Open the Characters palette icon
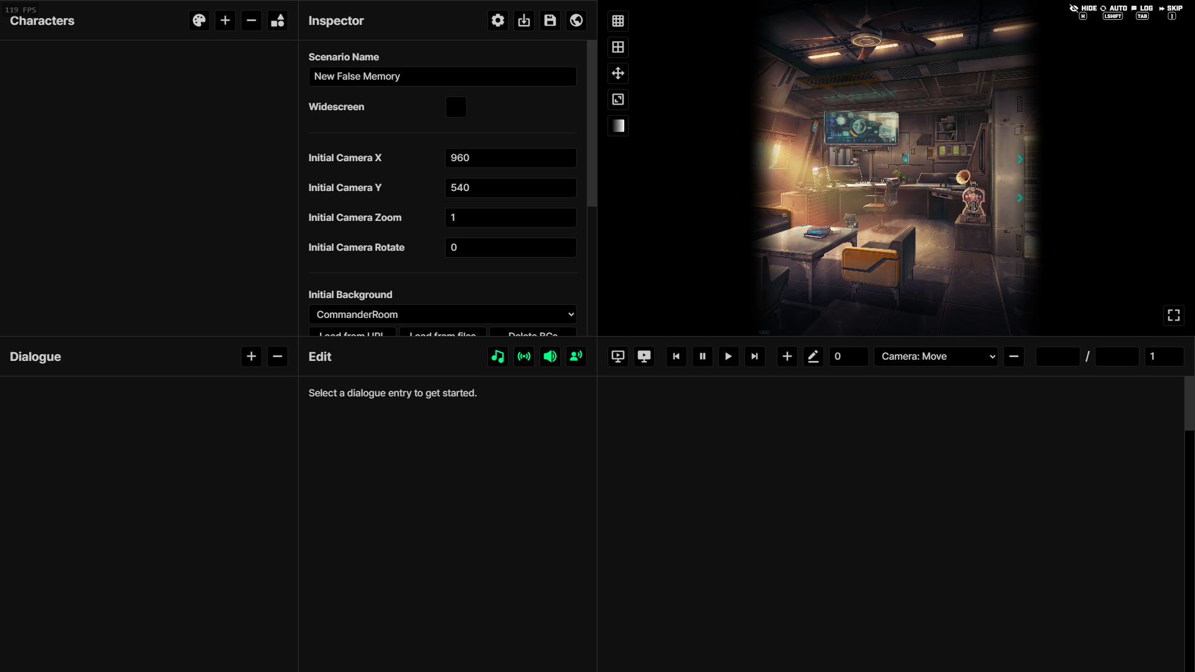Screen dimensions: 1195x672 pos(199,21)
